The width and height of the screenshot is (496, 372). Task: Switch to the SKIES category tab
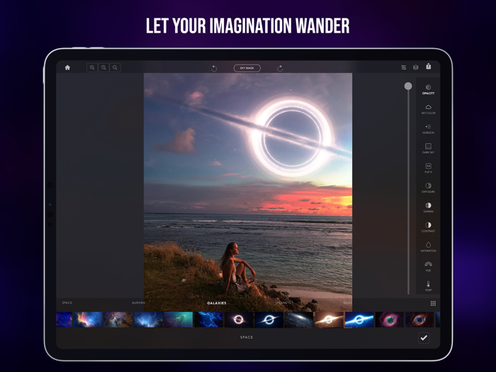[348, 303]
